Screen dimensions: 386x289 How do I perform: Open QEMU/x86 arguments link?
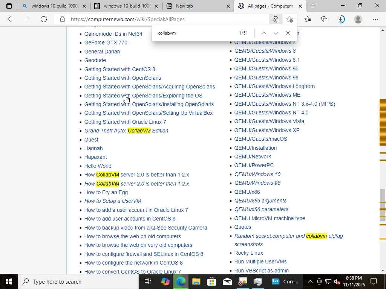pos(260,201)
